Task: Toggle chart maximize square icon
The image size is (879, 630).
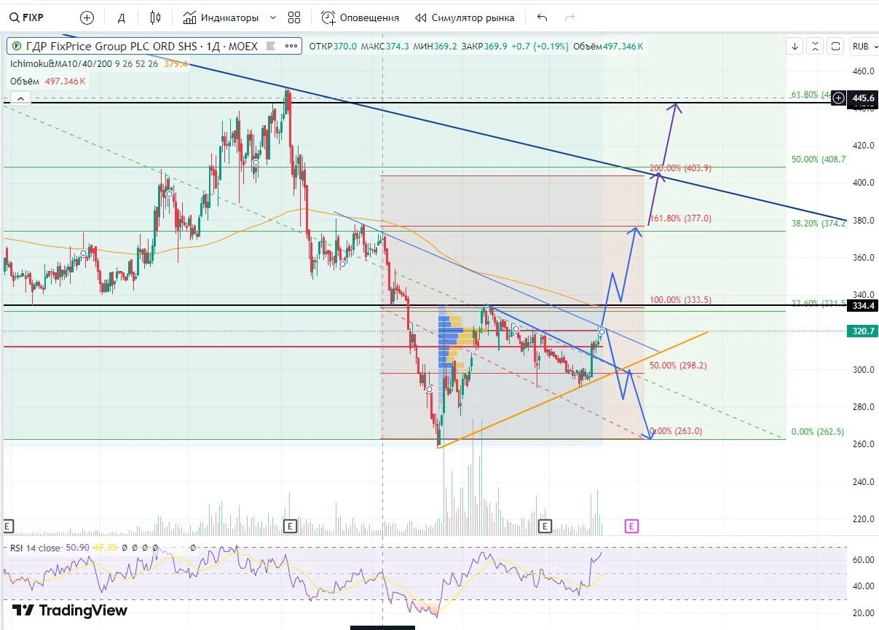Action: coord(836,46)
